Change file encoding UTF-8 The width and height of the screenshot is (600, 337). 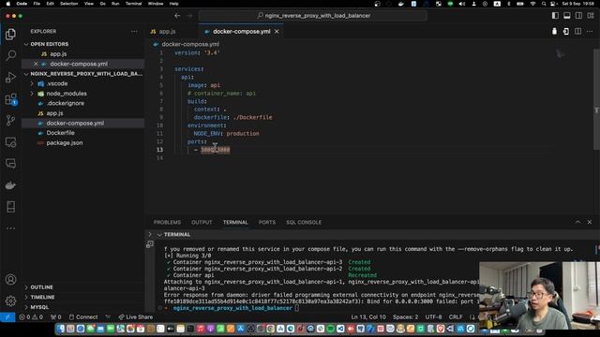[x=433, y=317]
